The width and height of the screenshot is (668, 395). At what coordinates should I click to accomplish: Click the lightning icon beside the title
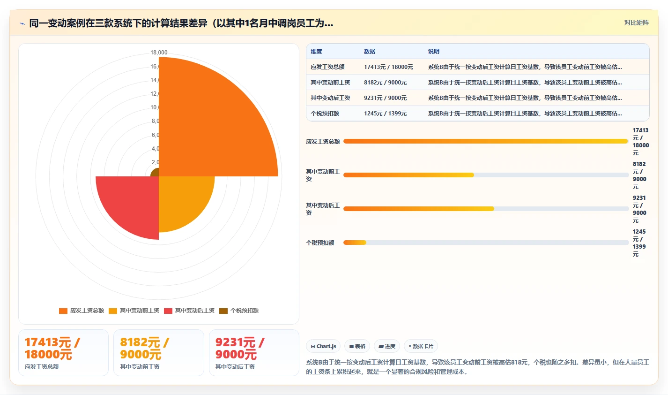tap(22, 23)
